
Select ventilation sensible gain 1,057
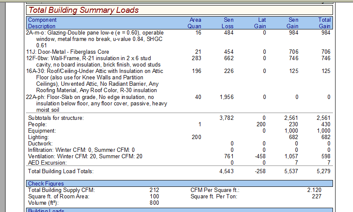coord(291,157)
